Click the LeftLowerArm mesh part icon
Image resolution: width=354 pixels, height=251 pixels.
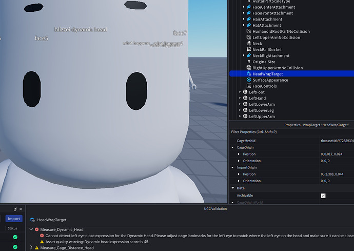pos(245,104)
